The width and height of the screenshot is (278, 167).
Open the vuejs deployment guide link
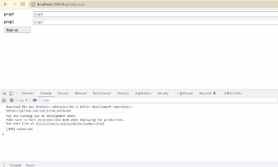coord(70,124)
